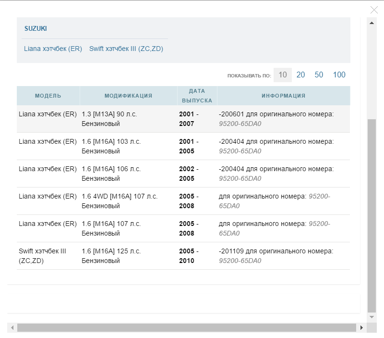384x338 pixels.
Task: Show 10 rows per page
Action: [x=283, y=75]
